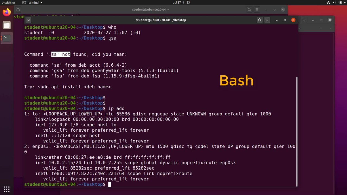347x195 pixels.
Task: Click the terminal prompt to focus input
Action: [x=110, y=184]
